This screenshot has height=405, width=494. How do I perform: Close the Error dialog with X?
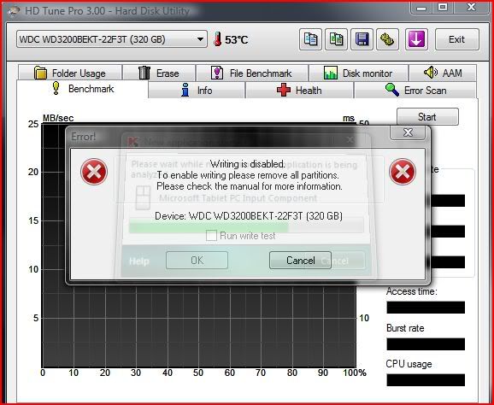click(408, 132)
